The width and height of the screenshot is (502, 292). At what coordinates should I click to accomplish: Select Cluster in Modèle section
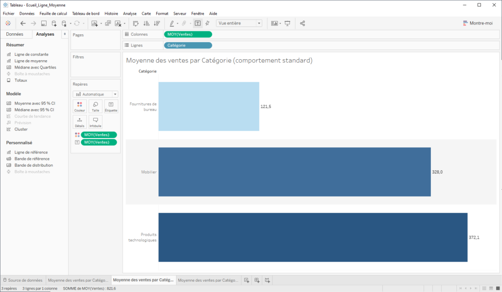coord(21,129)
